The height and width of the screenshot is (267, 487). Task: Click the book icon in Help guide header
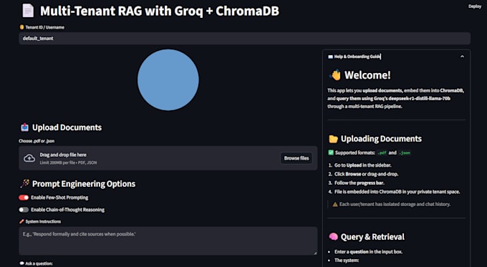click(330, 57)
